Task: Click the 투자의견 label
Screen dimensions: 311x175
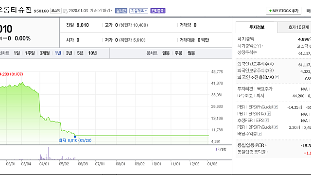Action: (x=245, y=89)
